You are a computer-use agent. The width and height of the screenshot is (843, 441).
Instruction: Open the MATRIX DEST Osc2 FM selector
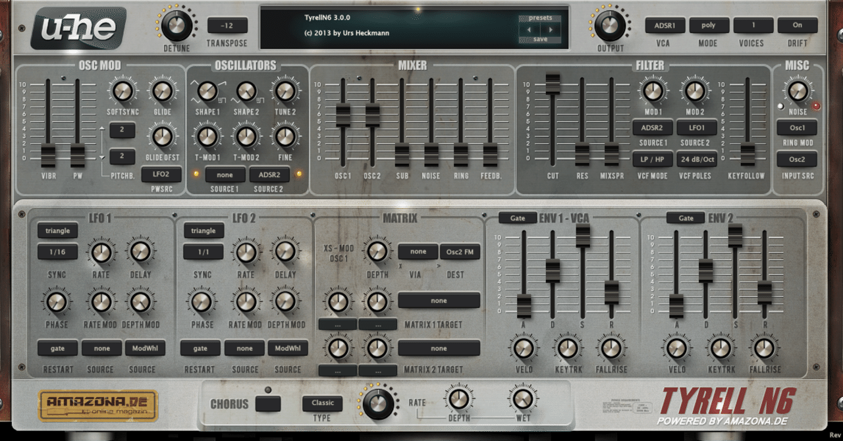click(x=460, y=251)
